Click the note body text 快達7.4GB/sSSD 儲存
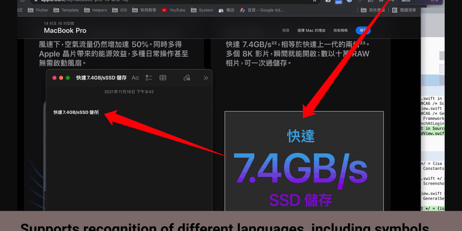 click(76, 112)
